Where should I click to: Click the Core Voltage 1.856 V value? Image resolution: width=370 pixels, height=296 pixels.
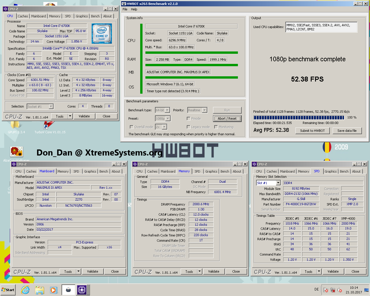77,42
